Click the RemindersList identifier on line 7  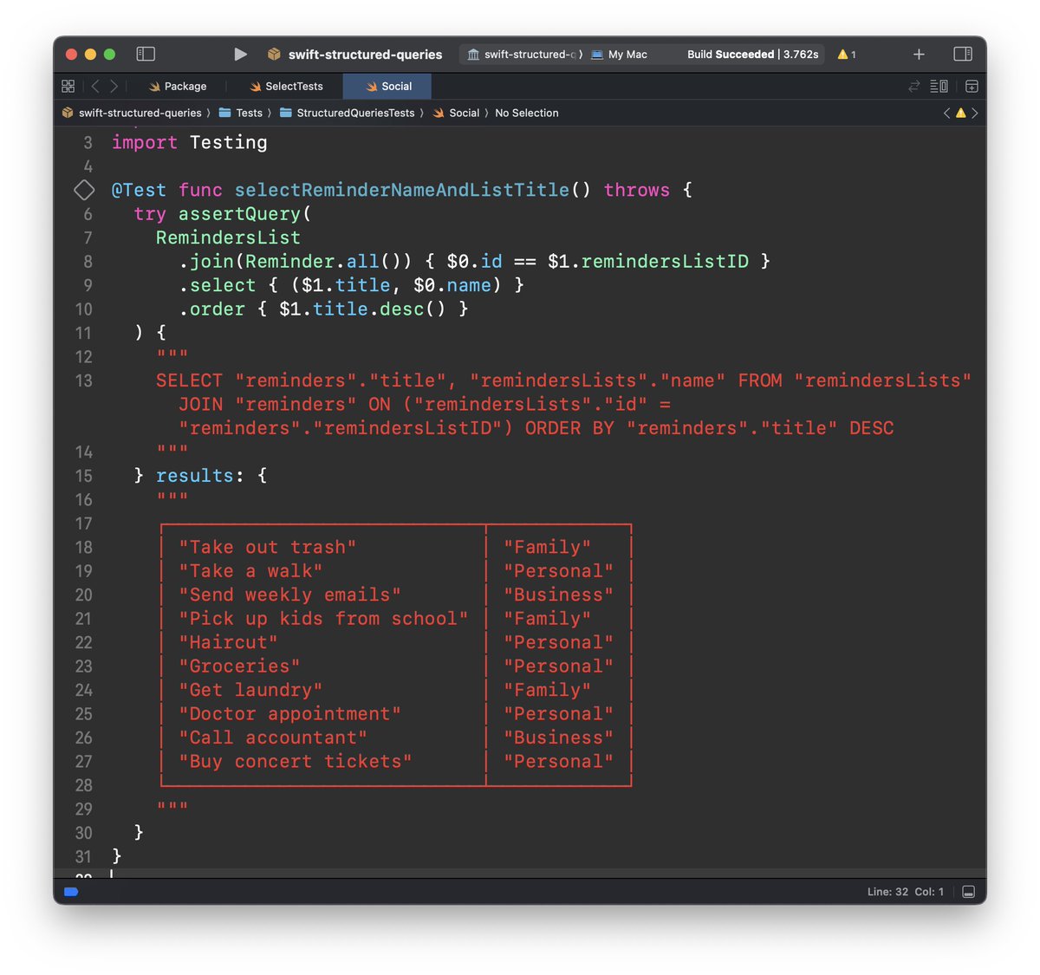[x=228, y=237]
